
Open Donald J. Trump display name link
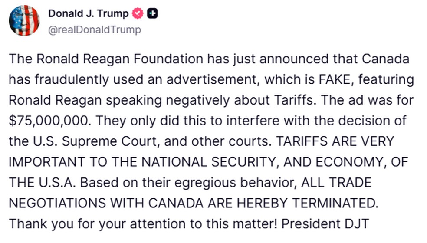click(88, 13)
